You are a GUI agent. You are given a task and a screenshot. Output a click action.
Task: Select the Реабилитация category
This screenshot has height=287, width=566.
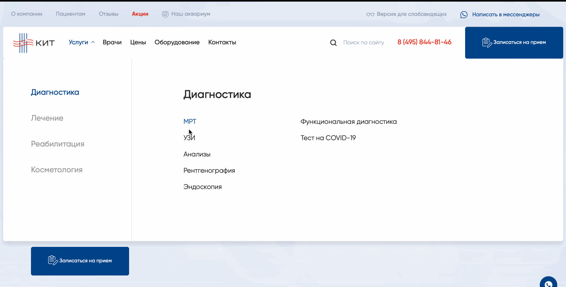58,144
